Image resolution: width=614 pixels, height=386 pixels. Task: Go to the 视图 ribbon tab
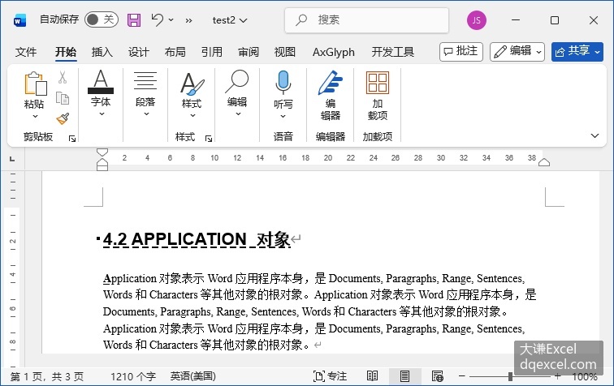(285, 52)
